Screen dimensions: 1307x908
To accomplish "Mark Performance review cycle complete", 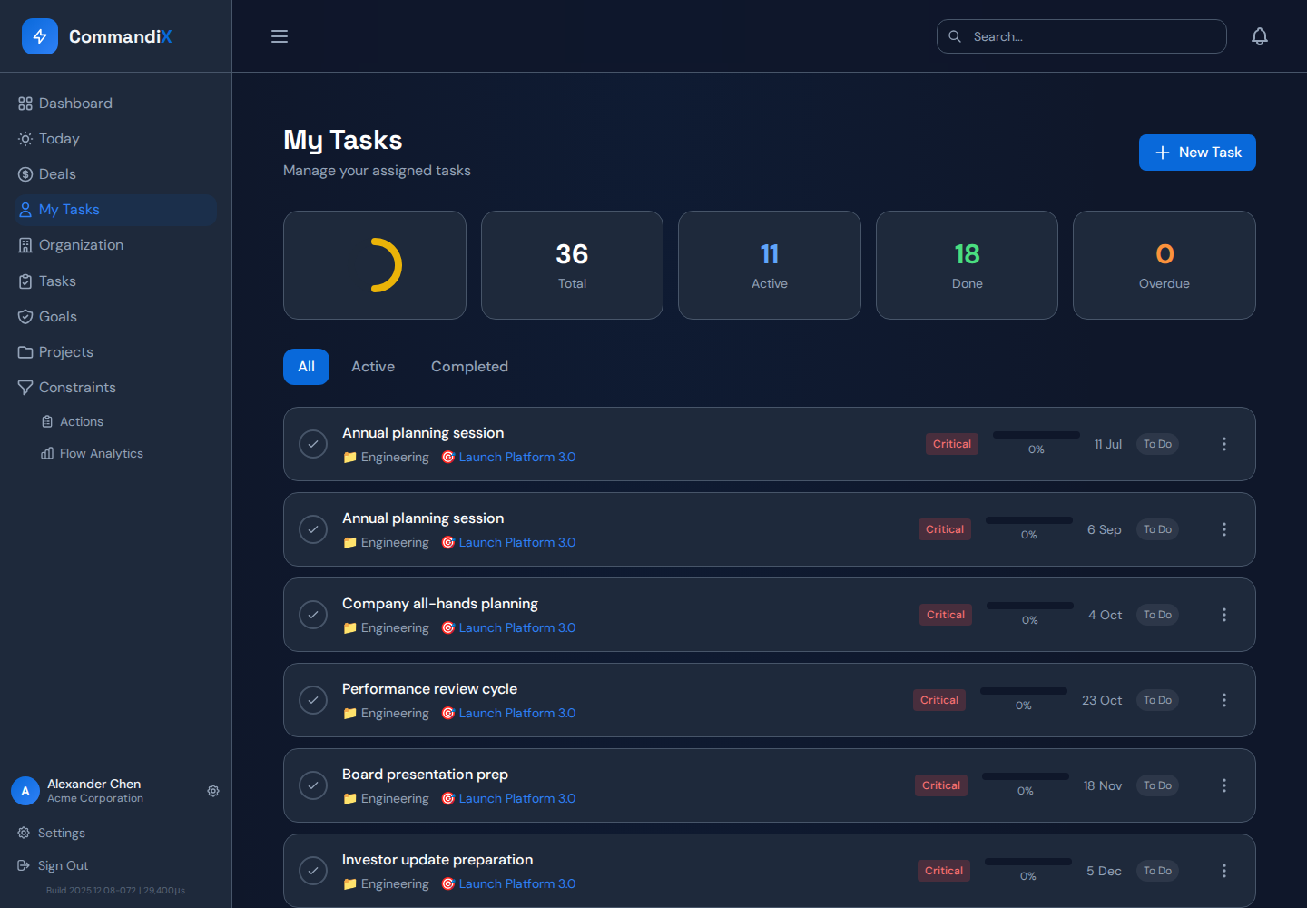I will (x=313, y=700).
